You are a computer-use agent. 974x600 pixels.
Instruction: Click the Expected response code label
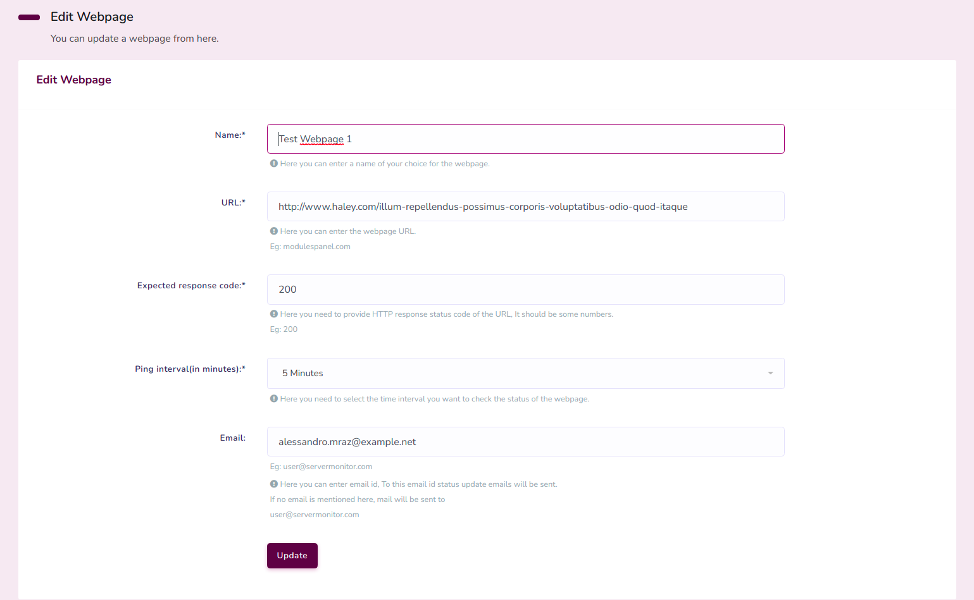[x=191, y=286]
